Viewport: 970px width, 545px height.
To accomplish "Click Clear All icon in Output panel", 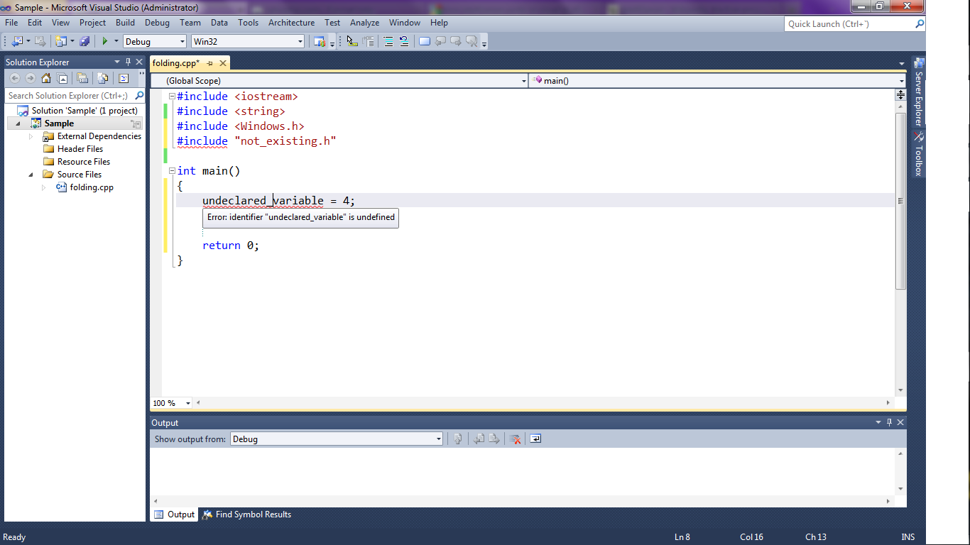I will pos(516,439).
